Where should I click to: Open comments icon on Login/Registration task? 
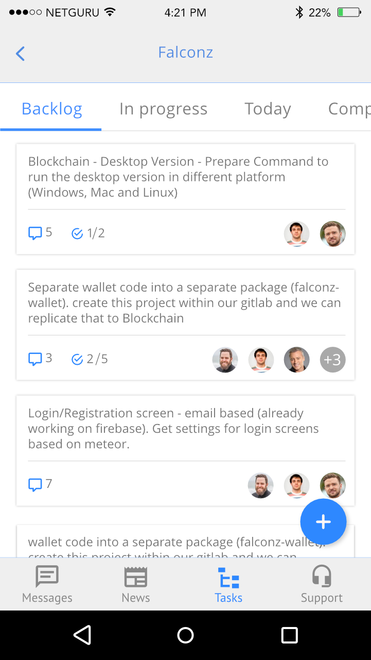(x=35, y=485)
